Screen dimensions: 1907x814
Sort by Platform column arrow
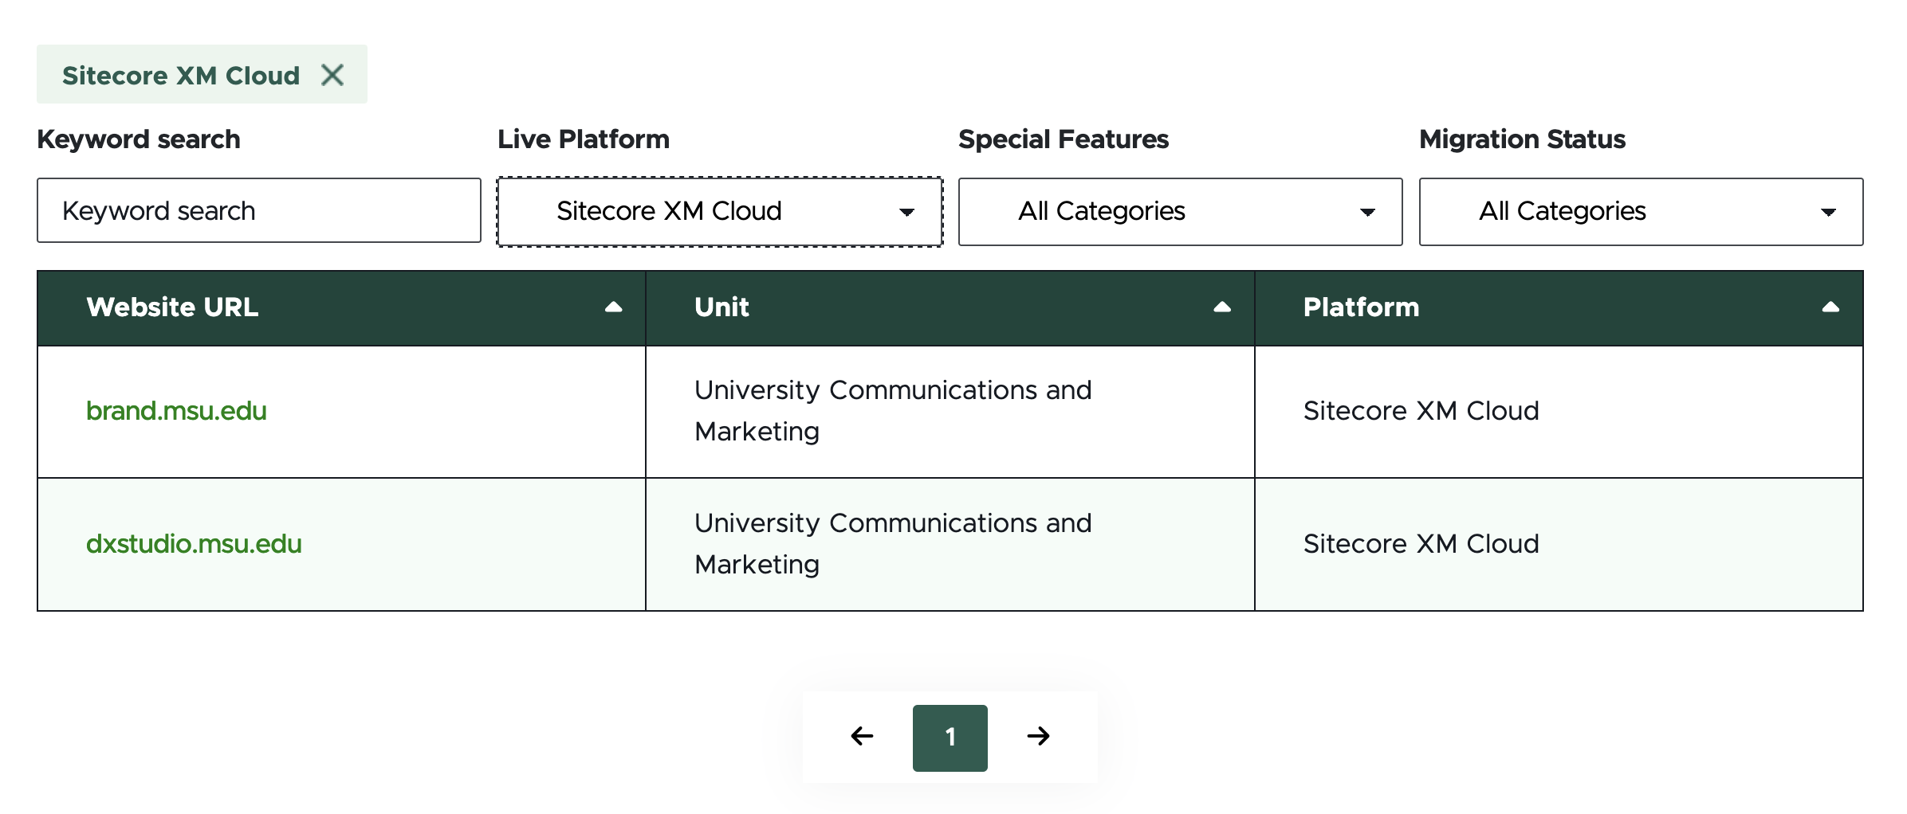[x=1830, y=307]
